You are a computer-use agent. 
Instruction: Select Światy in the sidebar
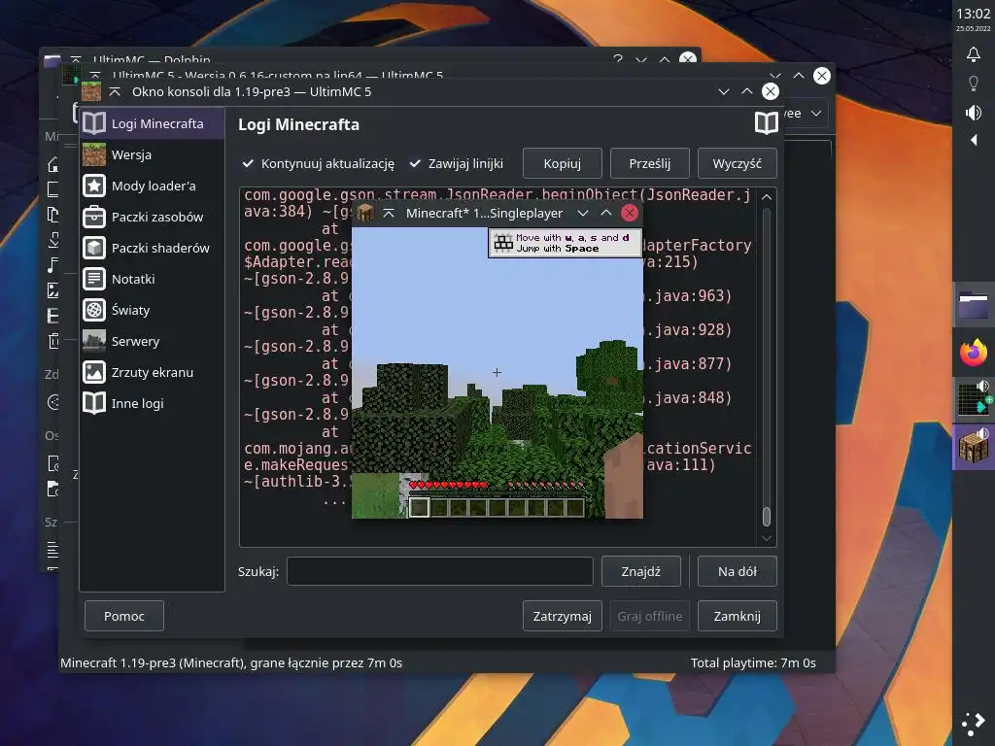pos(152,310)
